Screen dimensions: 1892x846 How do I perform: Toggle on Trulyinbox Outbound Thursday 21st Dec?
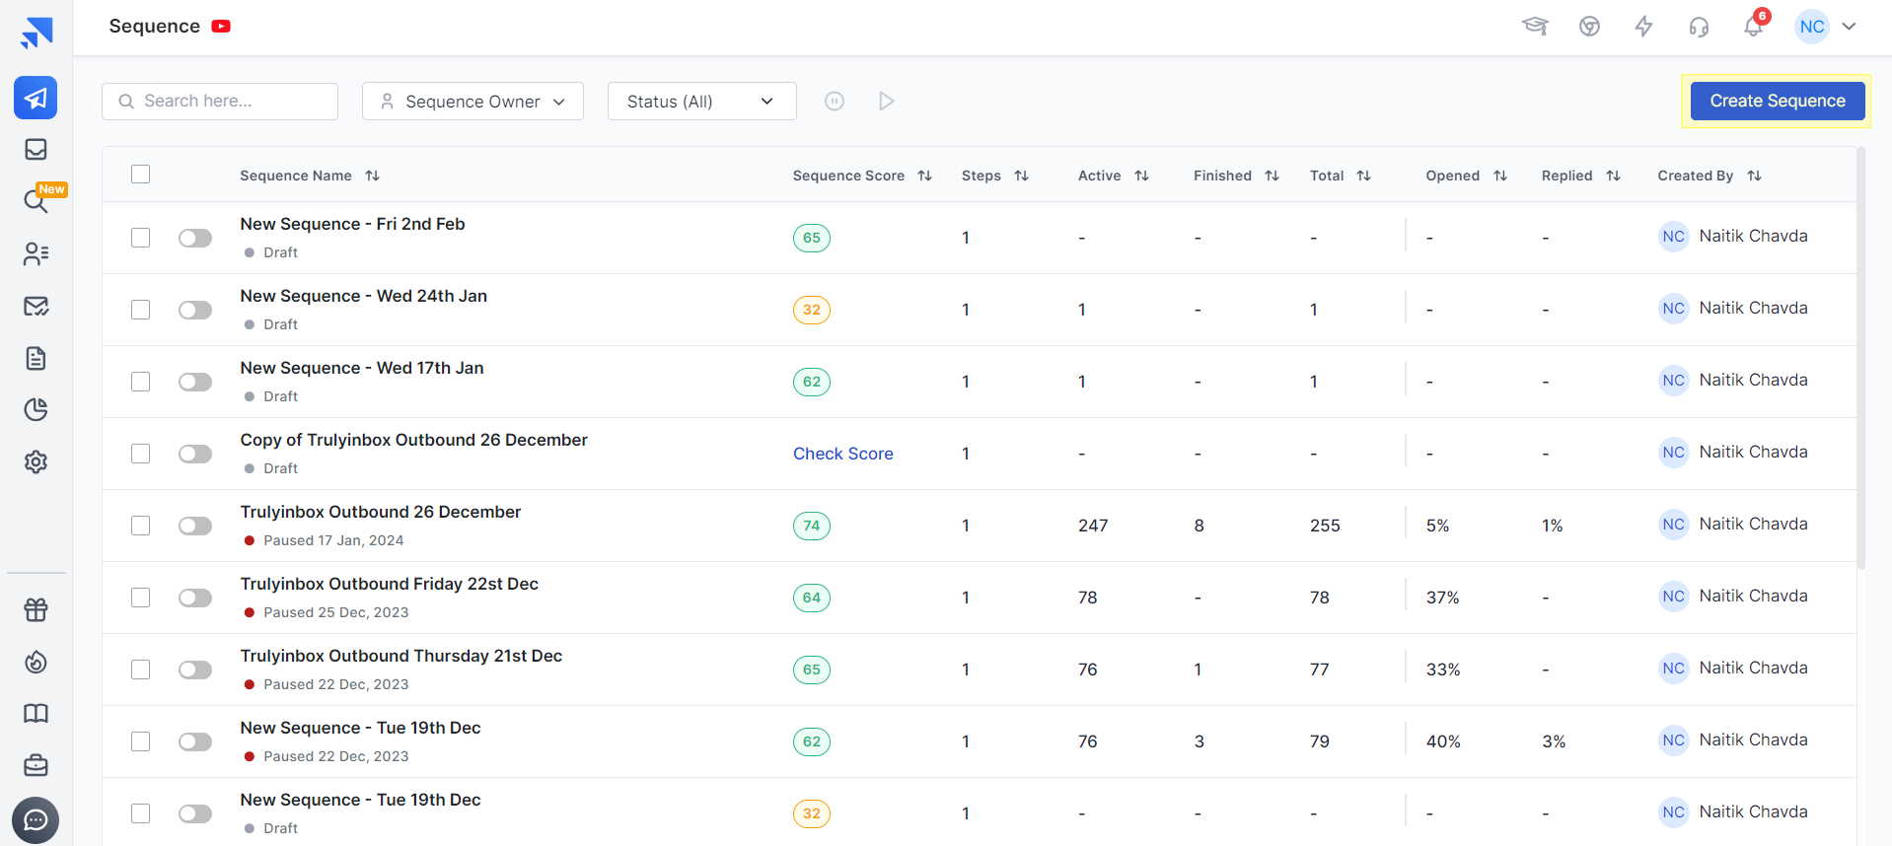tap(195, 670)
